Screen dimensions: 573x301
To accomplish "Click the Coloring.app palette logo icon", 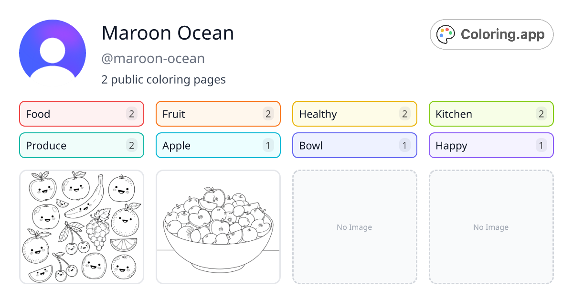I will 446,34.
